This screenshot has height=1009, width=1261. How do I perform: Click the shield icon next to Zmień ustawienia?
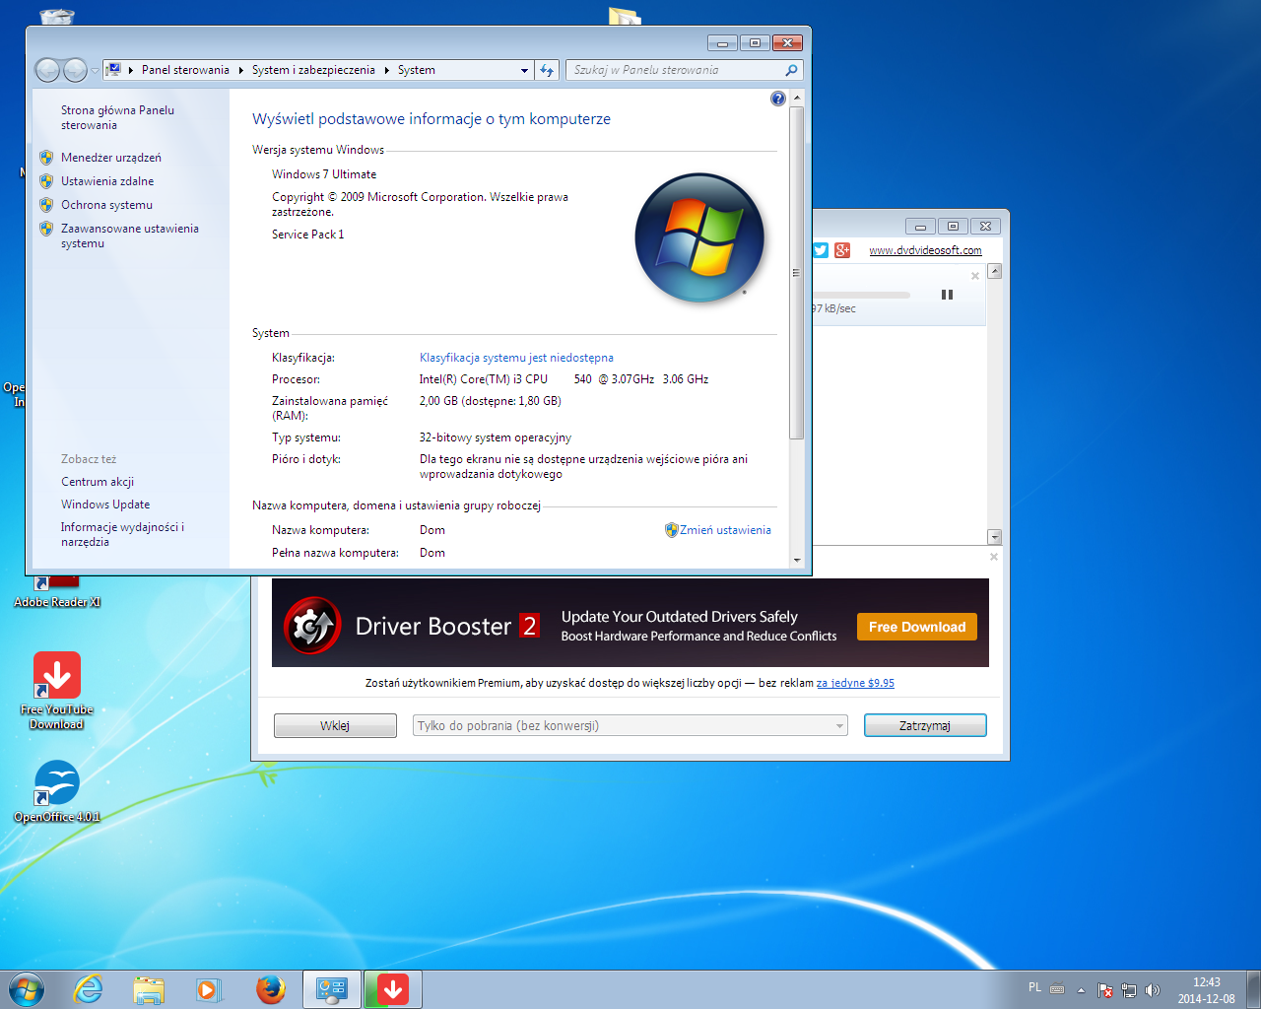(672, 530)
